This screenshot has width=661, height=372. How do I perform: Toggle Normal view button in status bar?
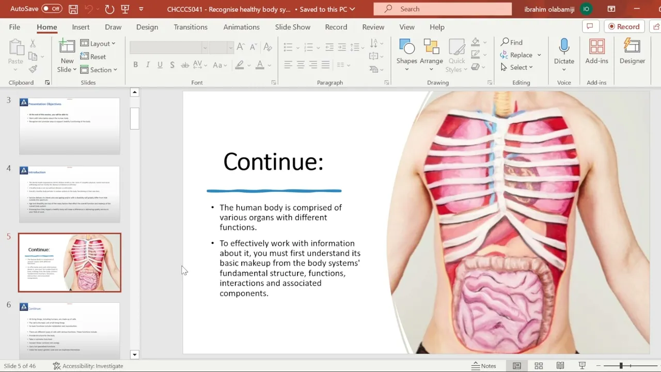pyautogui.click(x=517, y=366)
